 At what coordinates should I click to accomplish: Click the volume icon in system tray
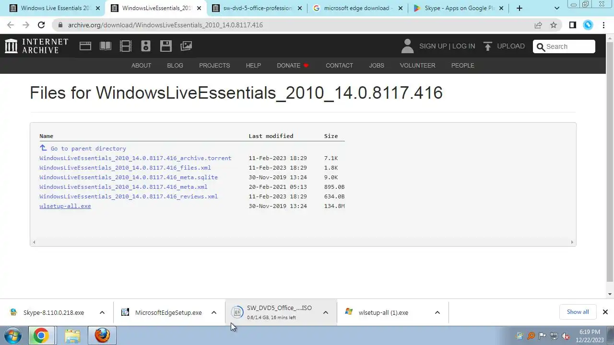pyautogui.click(x=566, y=336)
